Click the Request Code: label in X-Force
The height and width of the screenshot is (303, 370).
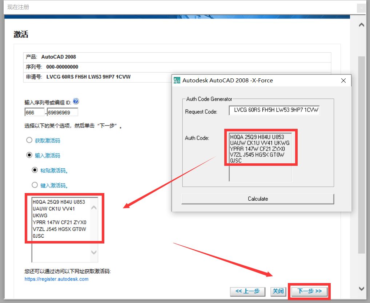tap(201, 112)
